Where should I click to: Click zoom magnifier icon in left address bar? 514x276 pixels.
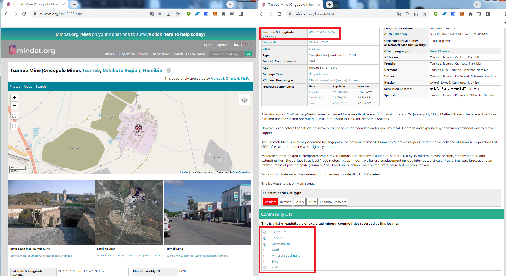[x=160, y=14]
